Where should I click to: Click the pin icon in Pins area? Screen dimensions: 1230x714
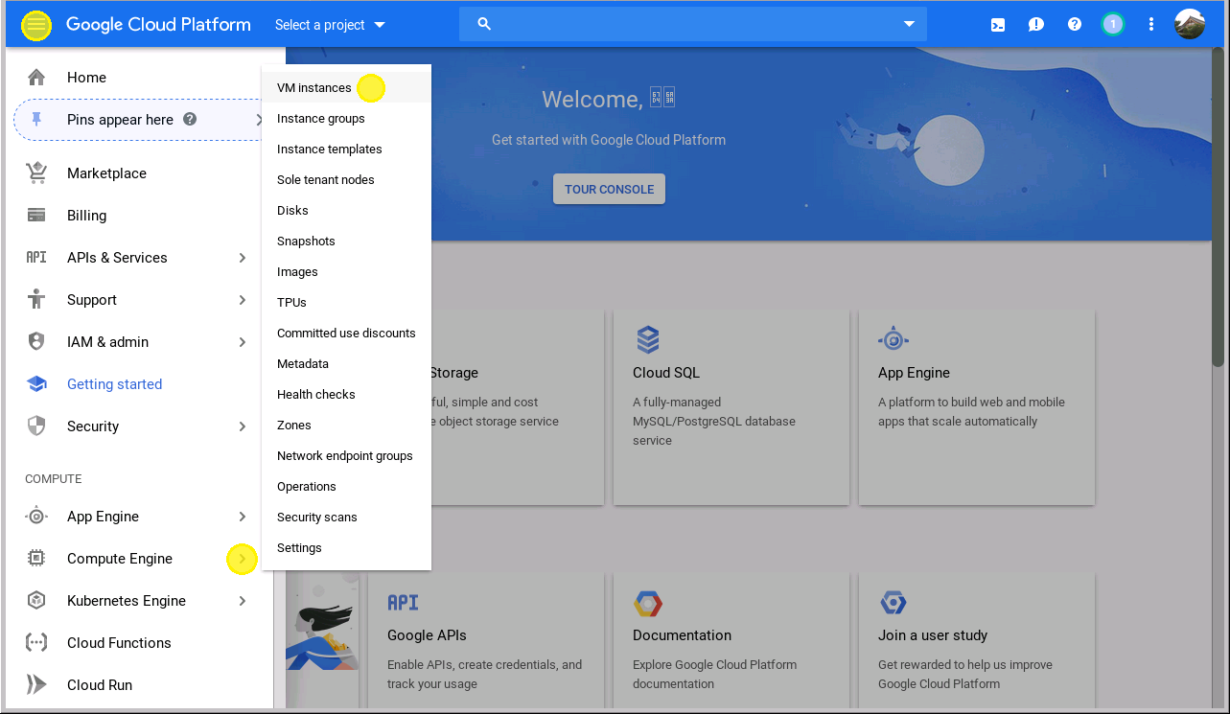[x=37, y=120]
